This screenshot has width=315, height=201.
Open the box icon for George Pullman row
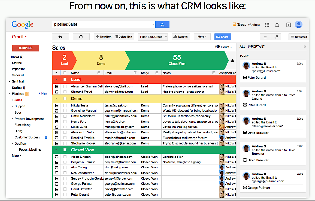coord(57,184)
